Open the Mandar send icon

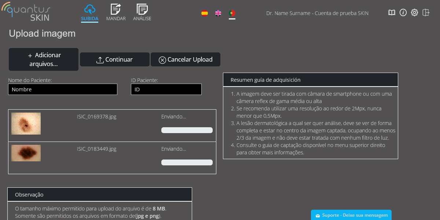point(116,10)
